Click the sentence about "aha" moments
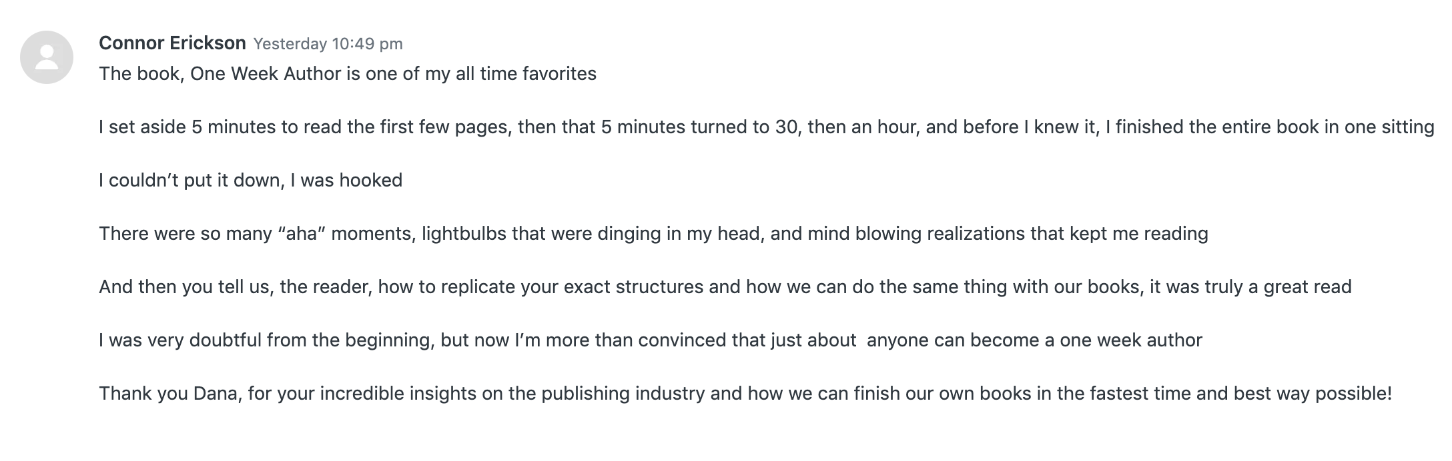 653,234
